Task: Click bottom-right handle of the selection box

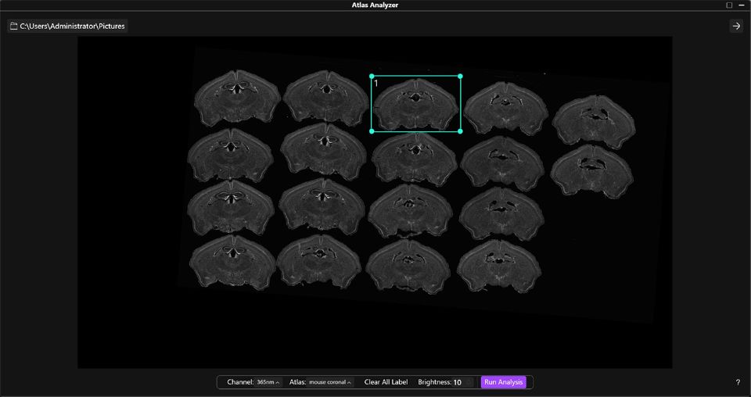Action: [460, 131]
